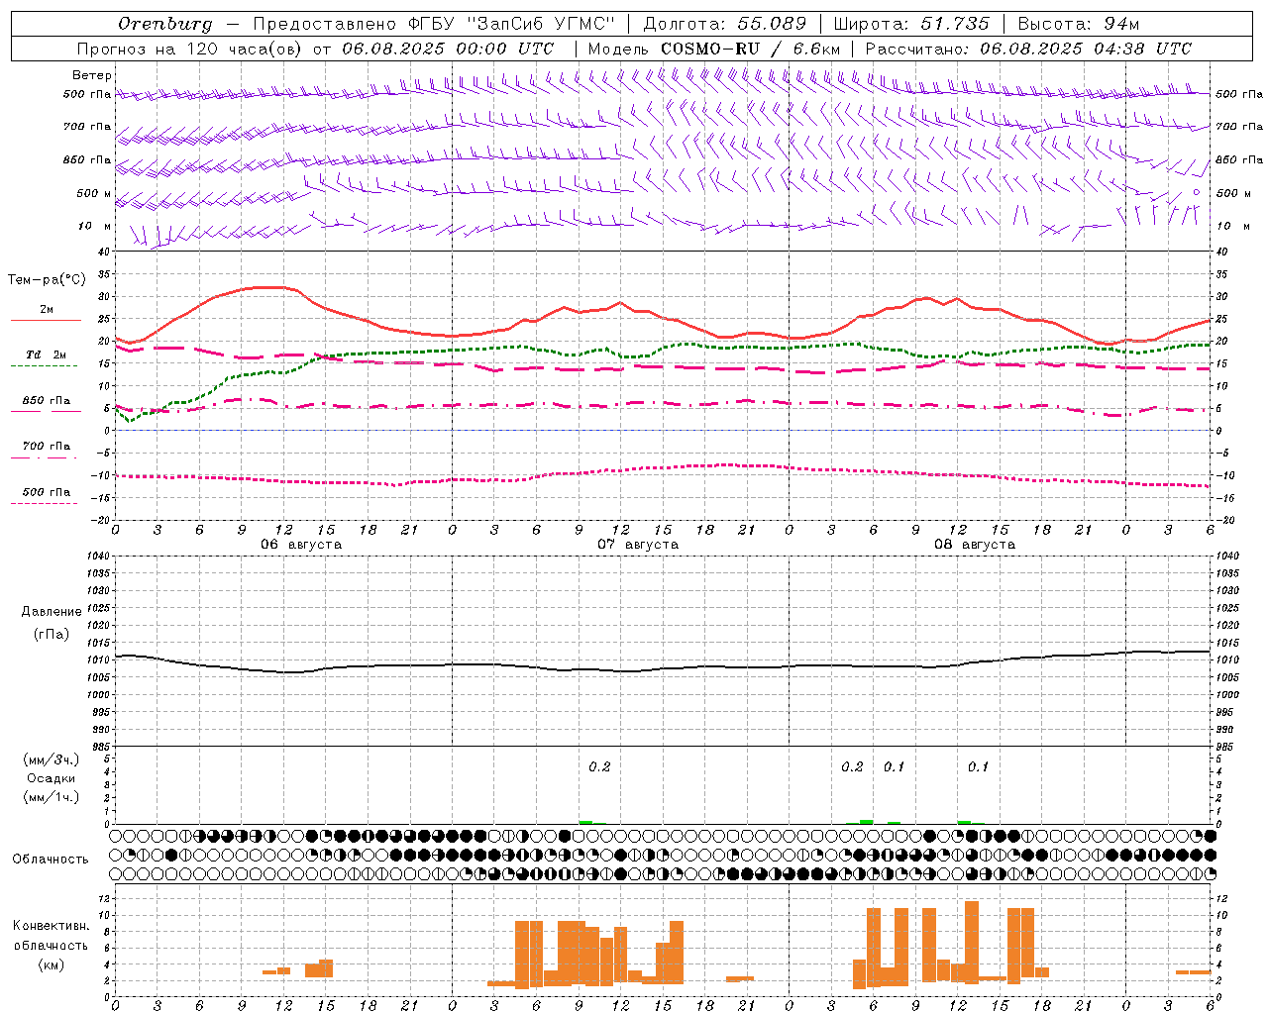1268x1014 pixels.
Task: Click the calm-wind circle in the 500 м row
Action: [x=1197, y=192]
